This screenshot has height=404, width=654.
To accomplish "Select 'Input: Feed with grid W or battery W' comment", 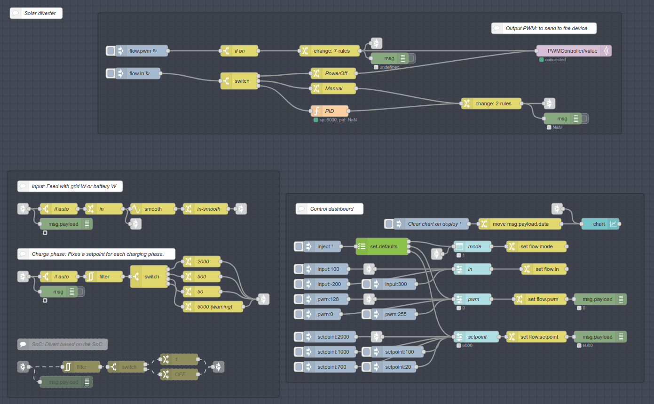I will (70, 186).
